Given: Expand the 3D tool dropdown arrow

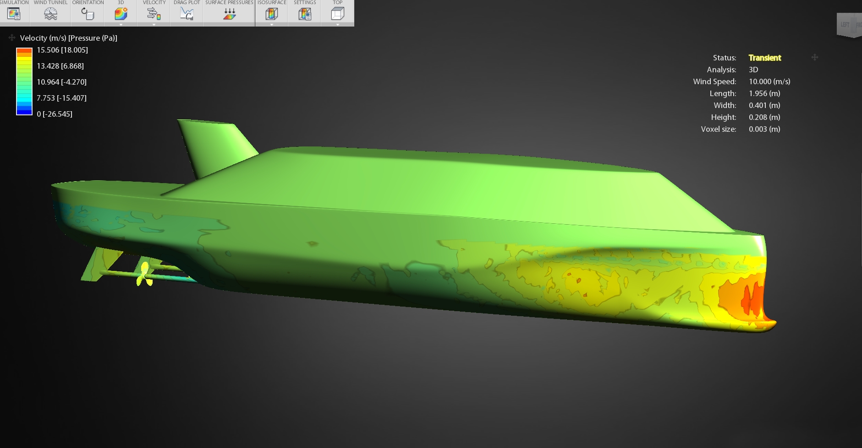Looking at the screenshot, I should [x=121, y=24].
